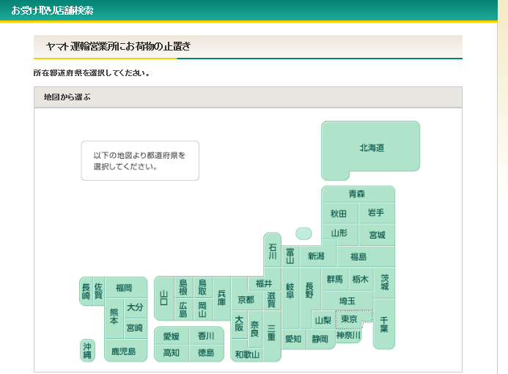Choose 東京 on the prefecture map
The image size is (508, 374).
(x=349, y=320)
